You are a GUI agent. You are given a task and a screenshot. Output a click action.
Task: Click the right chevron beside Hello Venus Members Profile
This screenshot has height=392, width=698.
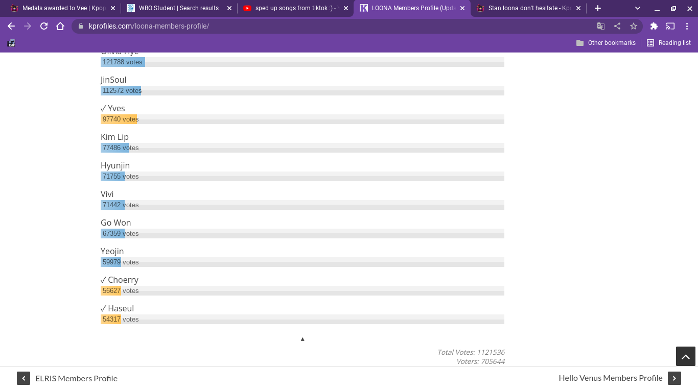coord(674,378)
